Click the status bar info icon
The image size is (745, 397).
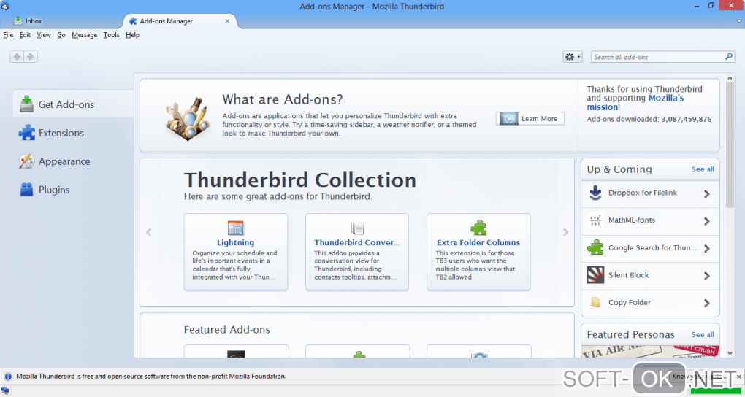7,377
